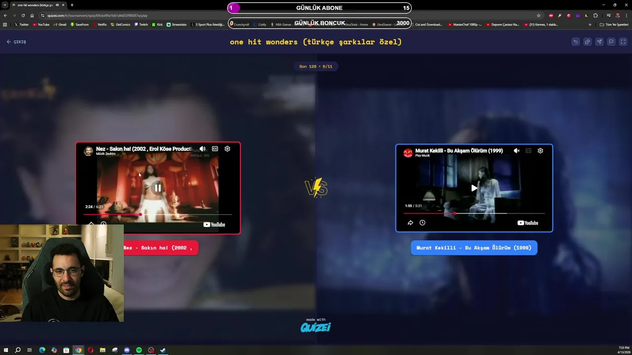Viewport: 632px width, 355px height.
Task: Mute the Nez video volume icon
Action: (x=202, y=148)
